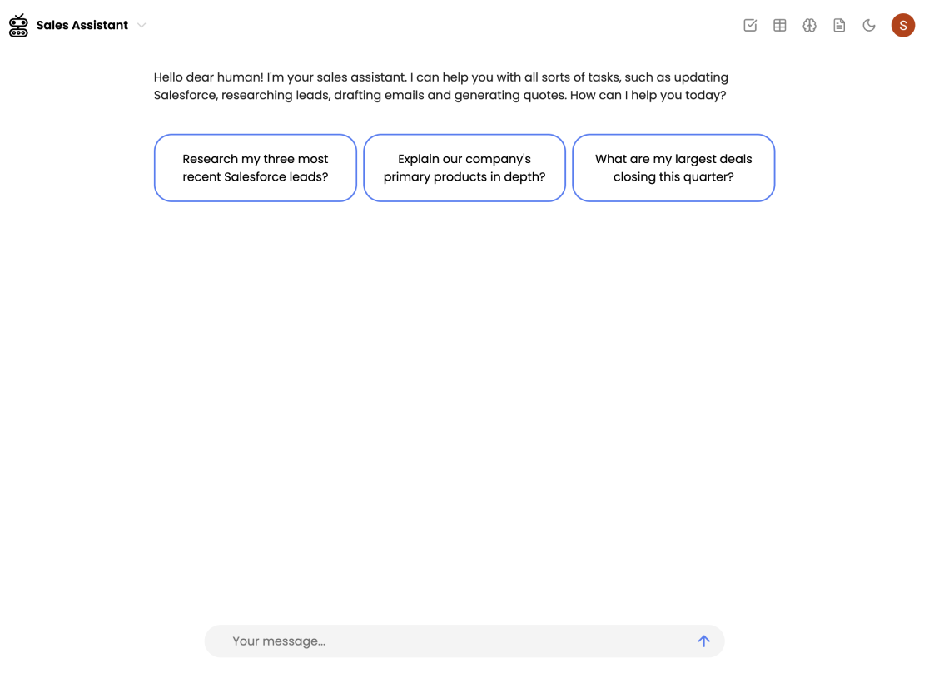Click "primary products" text in the middle suggestion

pos(435,177)
